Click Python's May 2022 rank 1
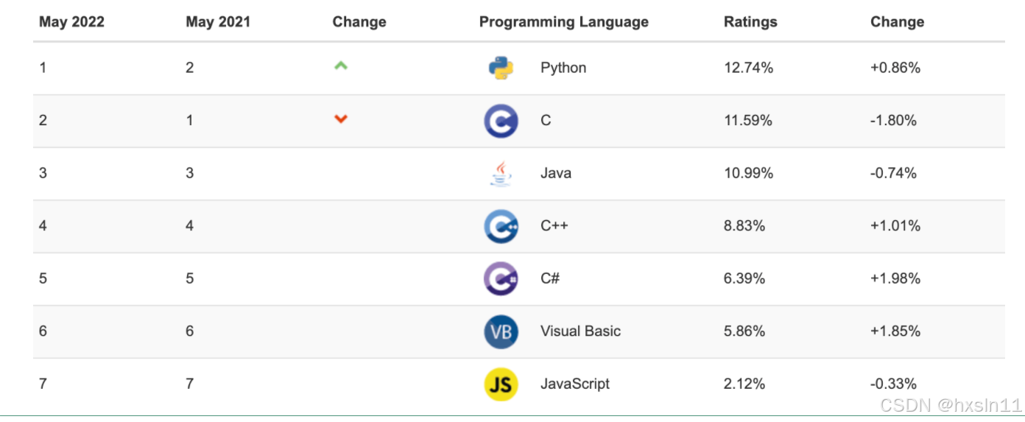 [x=43, y=68]
